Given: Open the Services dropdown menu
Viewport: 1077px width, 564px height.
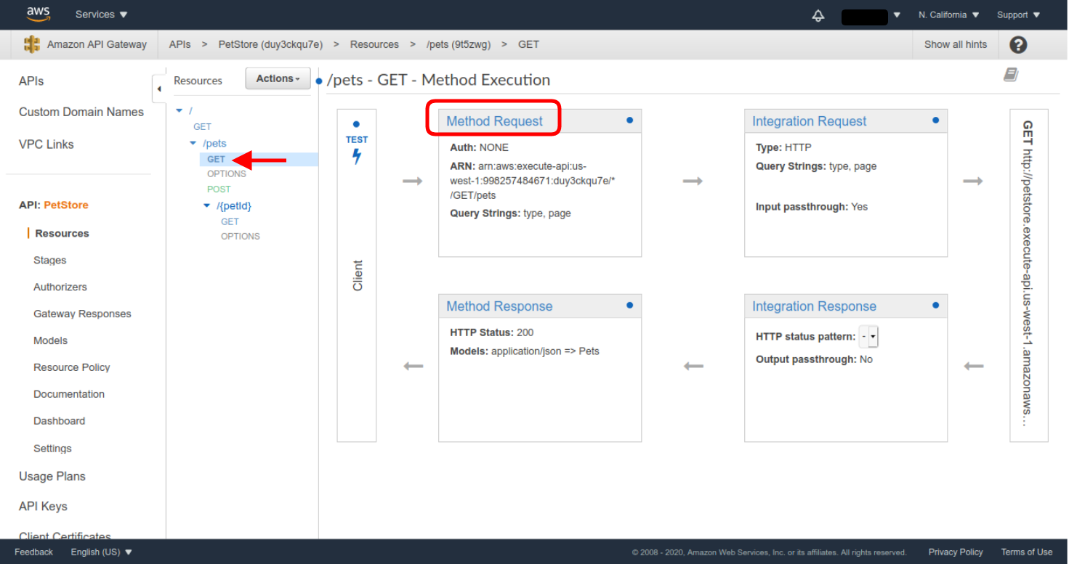Looking at the screenshot, I should pyautogui.click(x=101, y=15).
